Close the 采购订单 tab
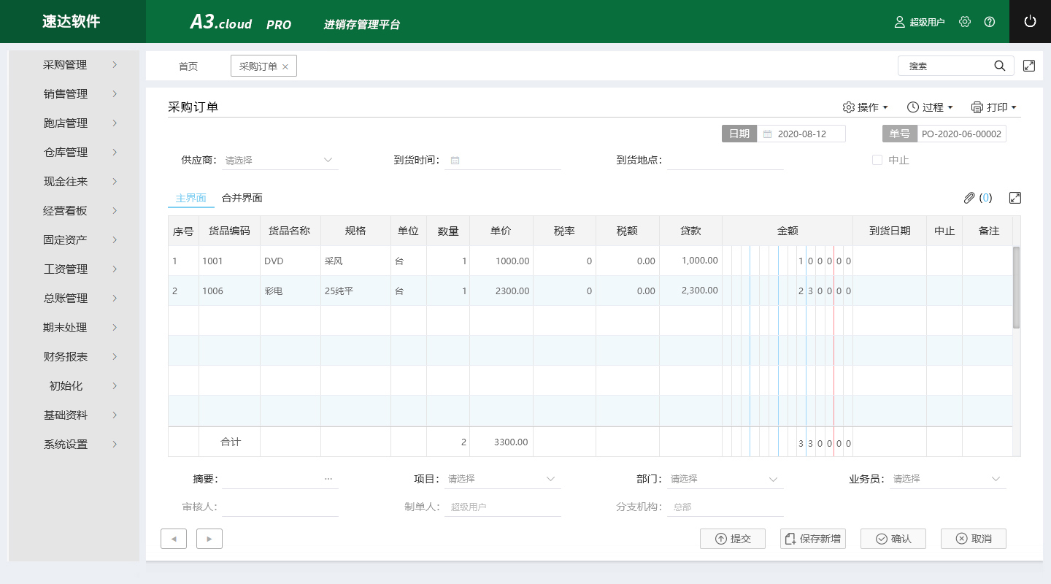The width and height of the screenshot is (1051, 584). pyautogui.click(x=285, y=66)
